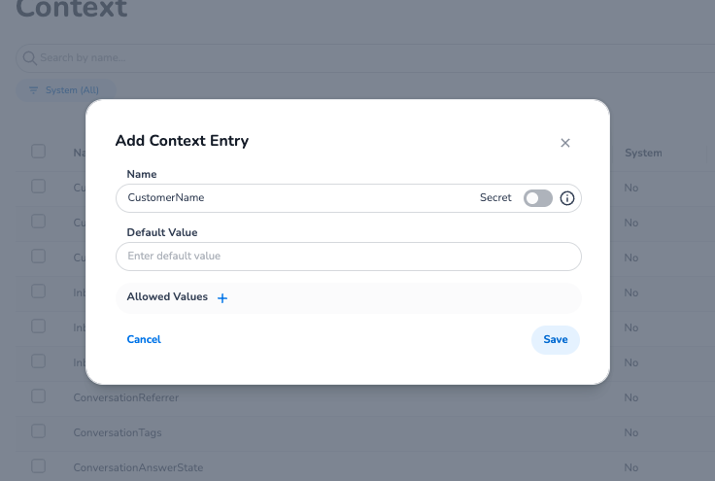Open the ConversationTags entry
The width and height of the screenshot is (715, 481).
(118, 432)
